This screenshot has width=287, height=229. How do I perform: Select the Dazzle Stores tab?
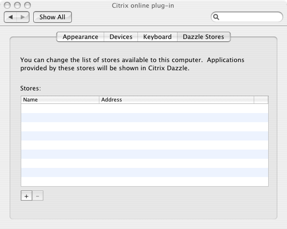[204, 37]
